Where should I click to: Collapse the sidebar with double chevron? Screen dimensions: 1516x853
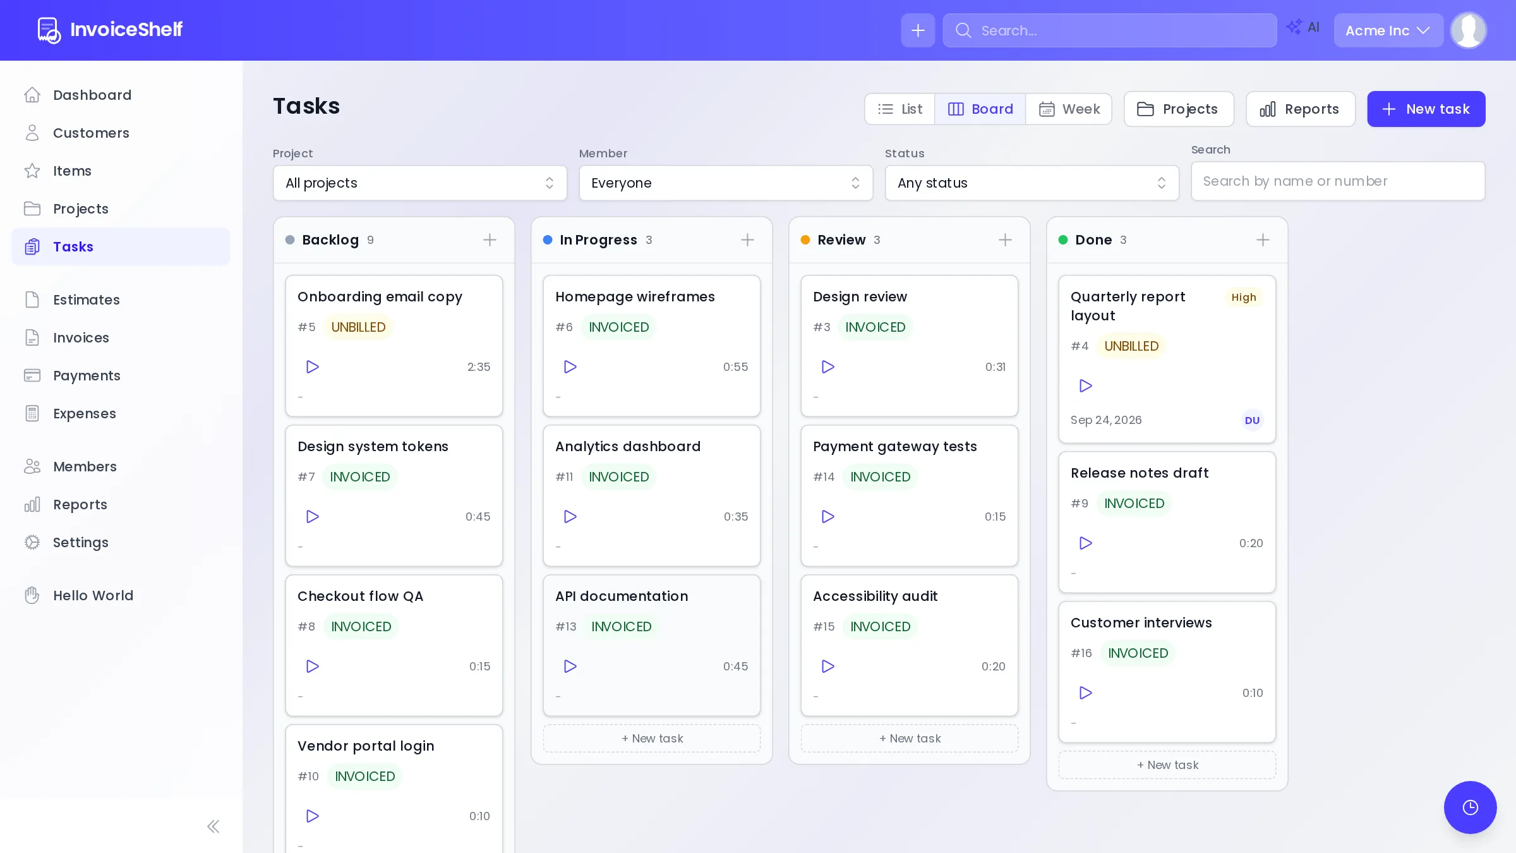[x=214, y=826]
